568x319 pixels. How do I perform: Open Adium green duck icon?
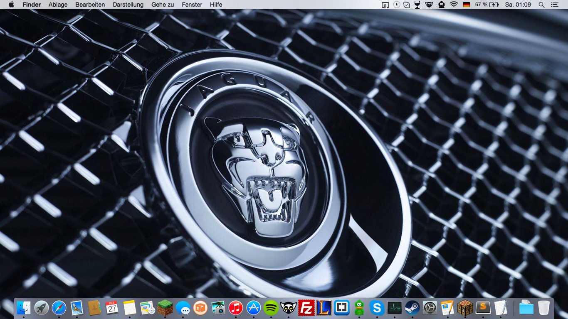click(359, 308)
